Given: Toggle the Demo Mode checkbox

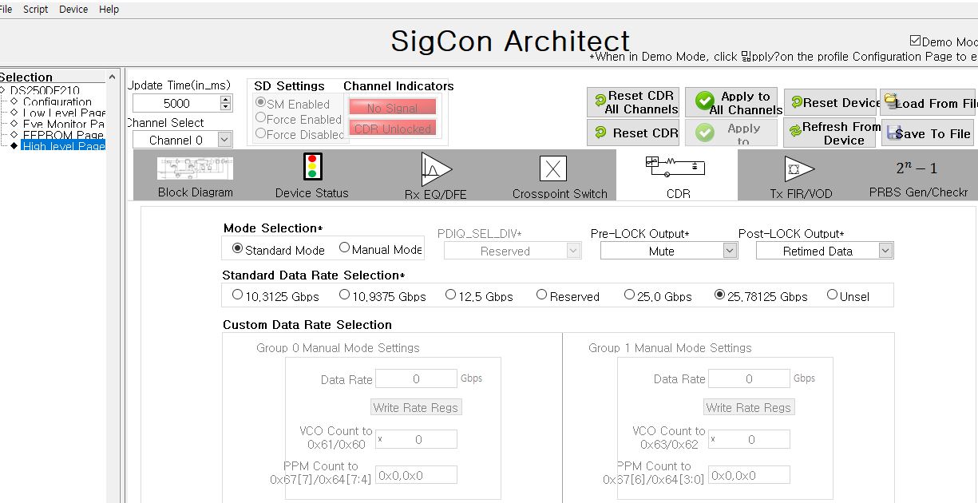Looking at the screenshot, I should [x=915, y=42].
